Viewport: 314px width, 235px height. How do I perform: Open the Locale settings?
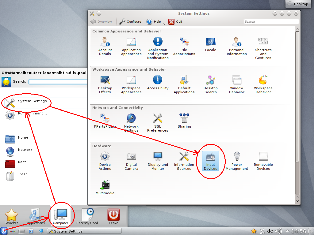[210, 44]
